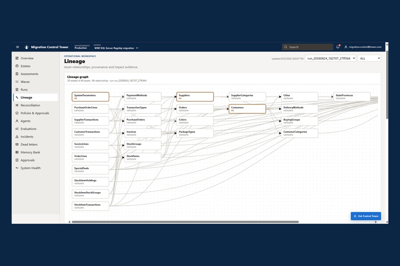Select the SpecialDeals node
The height and width of the screenshot is (266, 400).
[x=90, y=169]
